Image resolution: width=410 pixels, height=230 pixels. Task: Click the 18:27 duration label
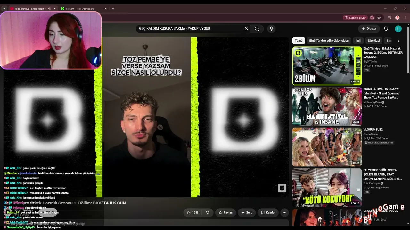click(x=356, y=163)
